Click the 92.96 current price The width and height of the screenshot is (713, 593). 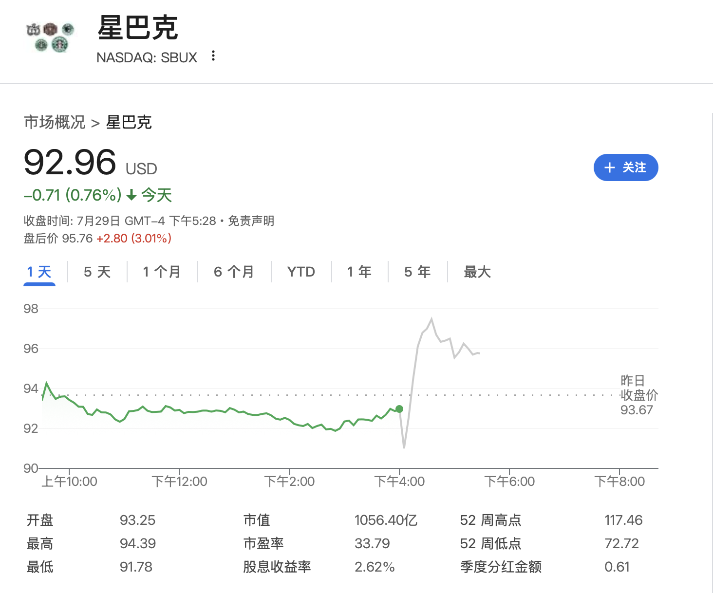[70, 162]
